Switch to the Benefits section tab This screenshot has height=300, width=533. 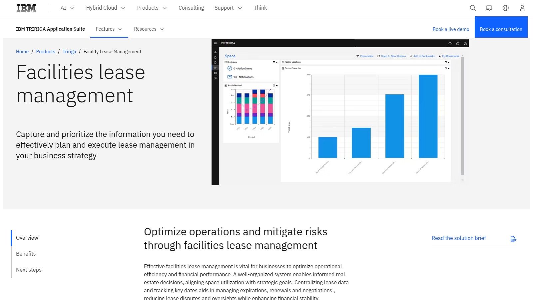(x=26, y=254)
